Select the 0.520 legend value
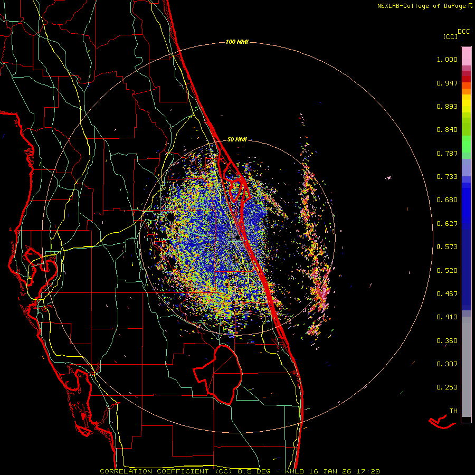This screenshot has height=475, width=475. point(447,271)
